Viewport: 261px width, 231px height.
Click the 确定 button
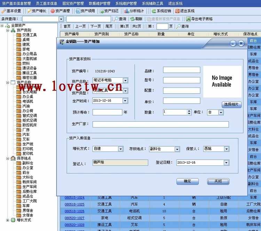pos(188,181)
